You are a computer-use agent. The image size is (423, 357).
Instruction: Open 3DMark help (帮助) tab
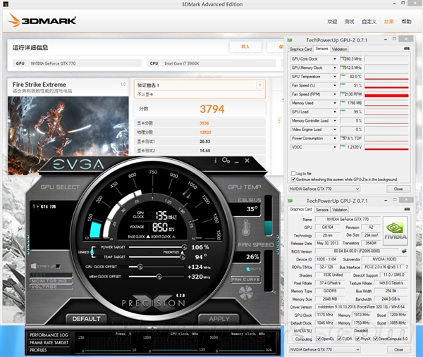tap(407, 22)
